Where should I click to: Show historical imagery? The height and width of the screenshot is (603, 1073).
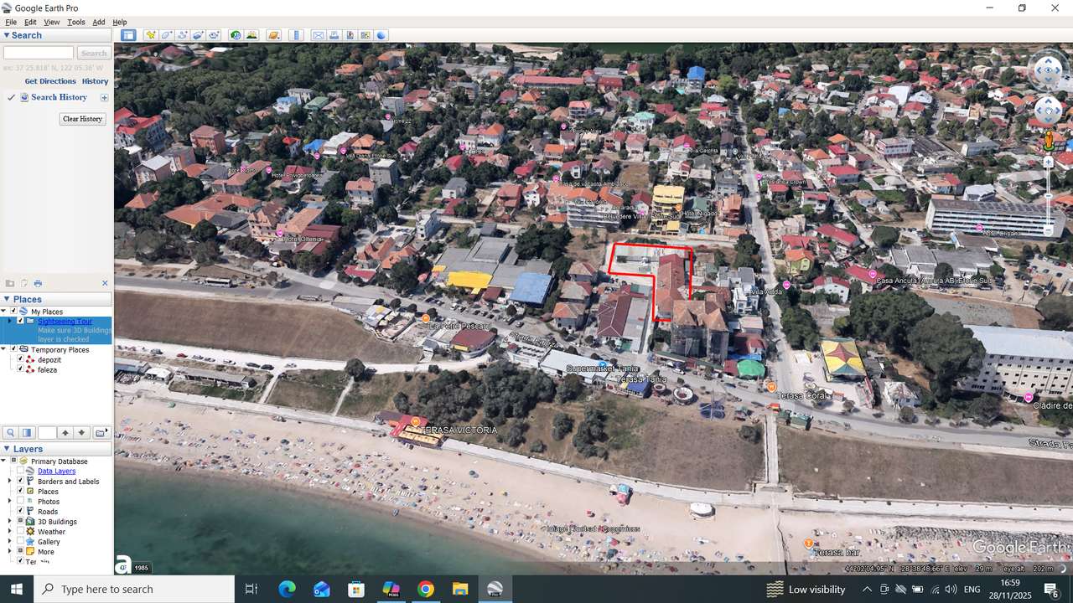coord(235,35)
